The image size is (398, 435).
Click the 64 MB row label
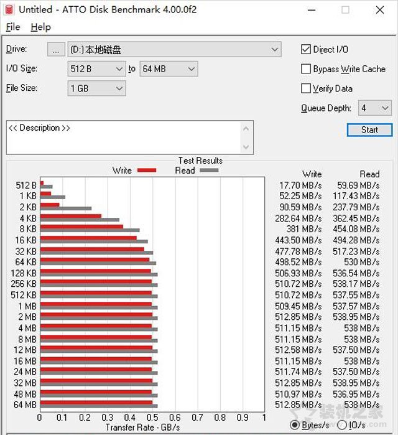(x=25, y=405)
